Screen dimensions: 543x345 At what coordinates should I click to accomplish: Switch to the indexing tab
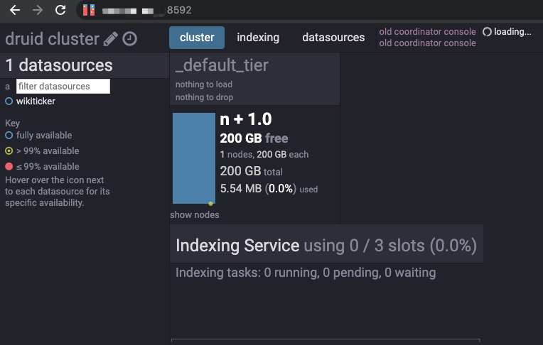258,38
